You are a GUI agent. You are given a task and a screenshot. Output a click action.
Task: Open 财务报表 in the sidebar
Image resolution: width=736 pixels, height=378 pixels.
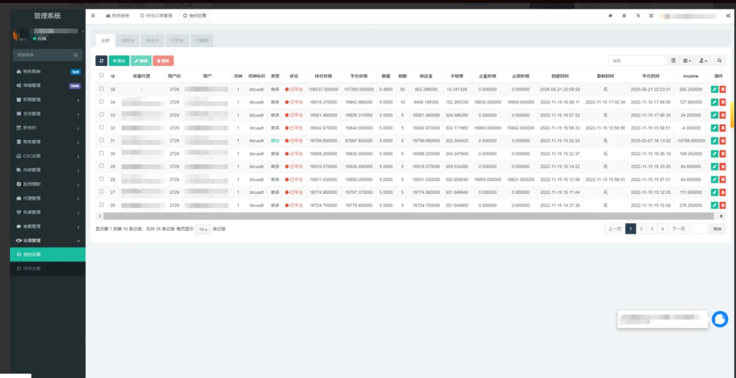[x=48, y=72]
